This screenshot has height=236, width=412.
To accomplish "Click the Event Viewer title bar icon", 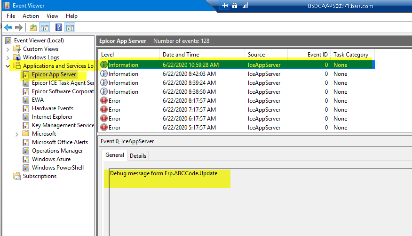I will pyautogui.click(x=7, y=6).
